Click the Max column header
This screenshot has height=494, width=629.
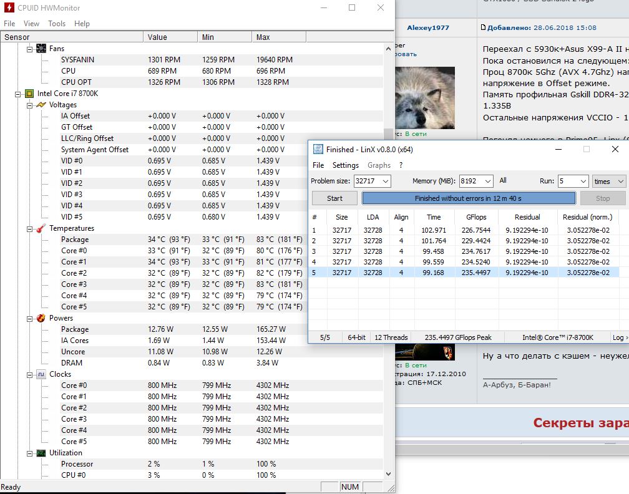click(x=279, y=37)
